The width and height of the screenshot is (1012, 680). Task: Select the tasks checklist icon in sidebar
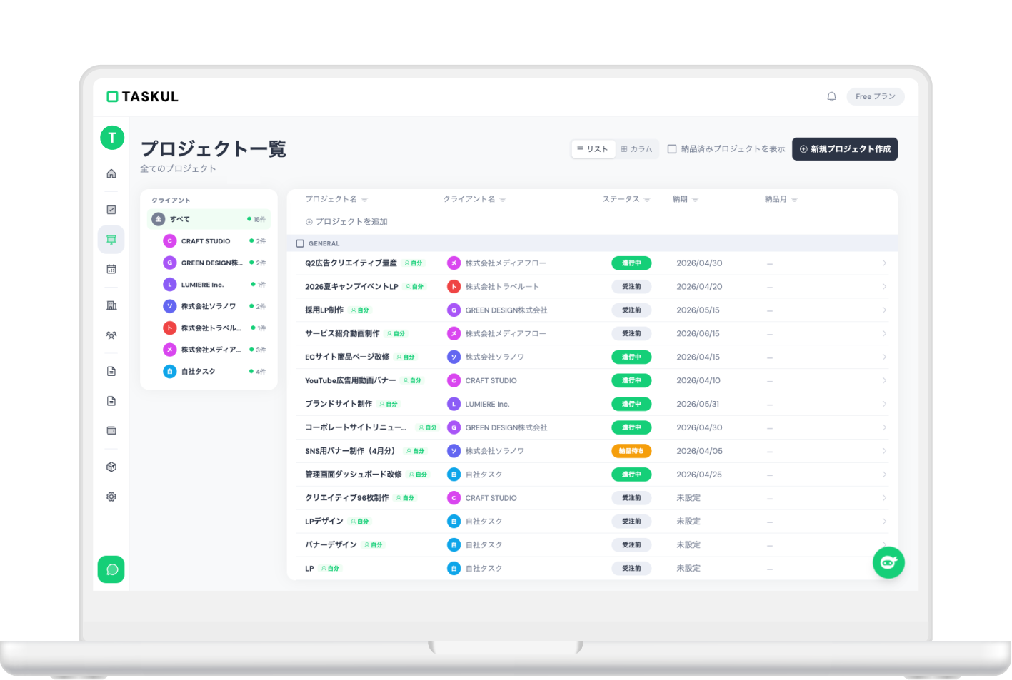tap(111, 209)
